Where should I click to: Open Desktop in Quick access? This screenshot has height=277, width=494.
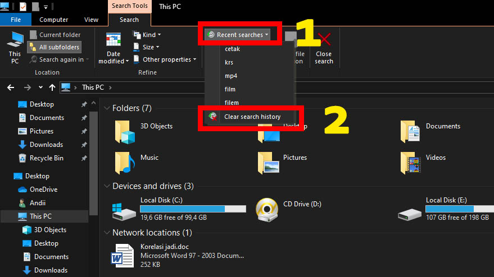[42, 104]
